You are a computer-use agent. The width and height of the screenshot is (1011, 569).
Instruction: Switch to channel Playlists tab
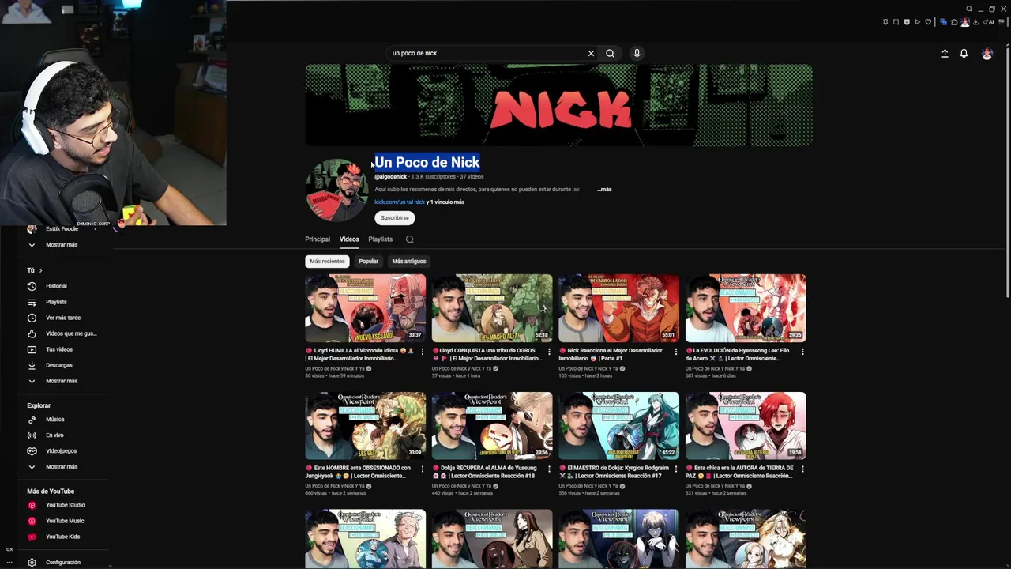pos(380,239)
